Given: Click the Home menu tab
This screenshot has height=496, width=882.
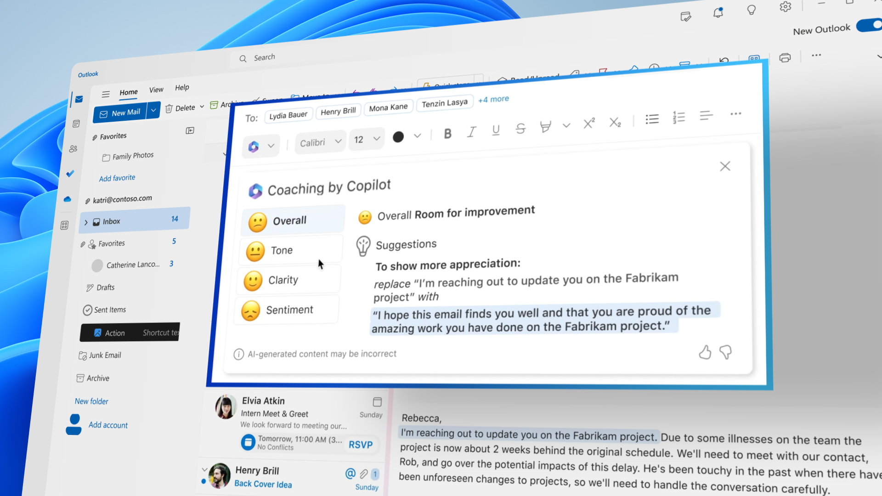Looking at the screenshot, I should point(128,91).
